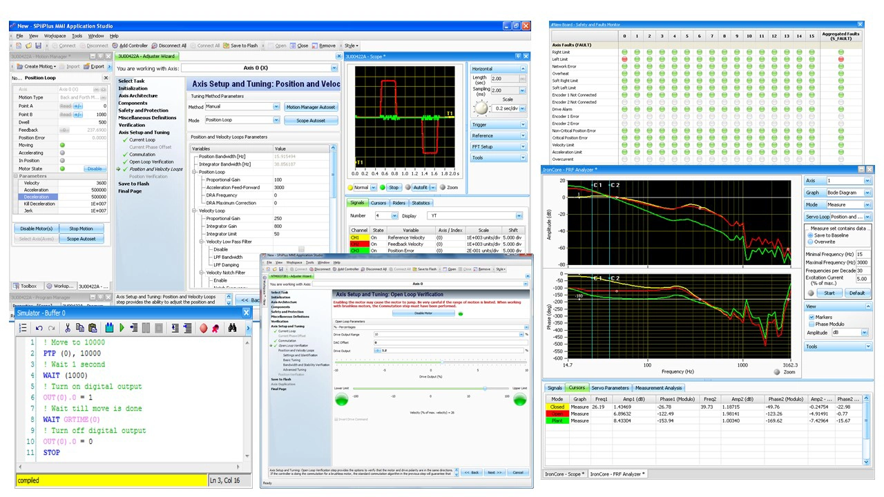The width and height of the screenshot is (884, 497).
Task: Open Measurement Analysis tab
Action: pyautogui.click(x=659, y=388)
